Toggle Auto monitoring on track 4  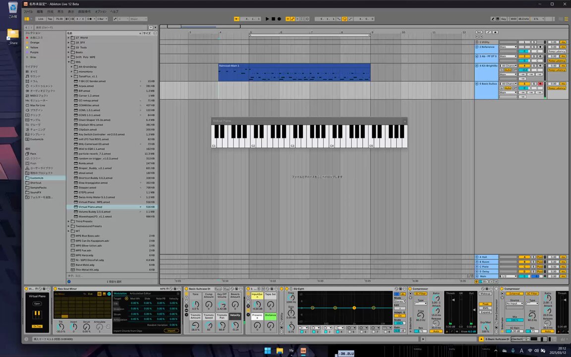coord(508,70)
